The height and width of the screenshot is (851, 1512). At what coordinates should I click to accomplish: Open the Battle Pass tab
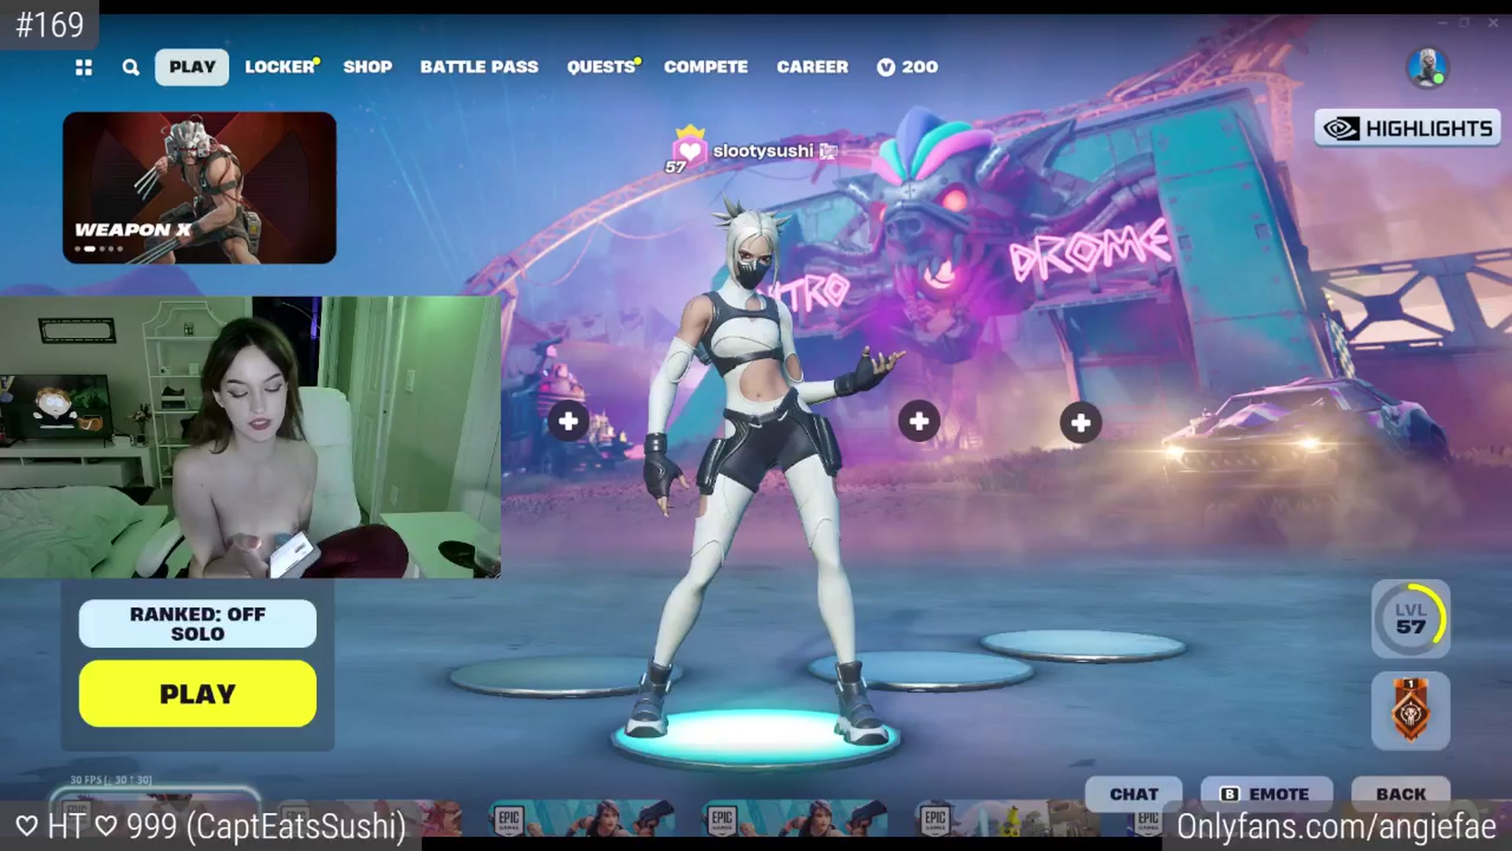point(480,67)
